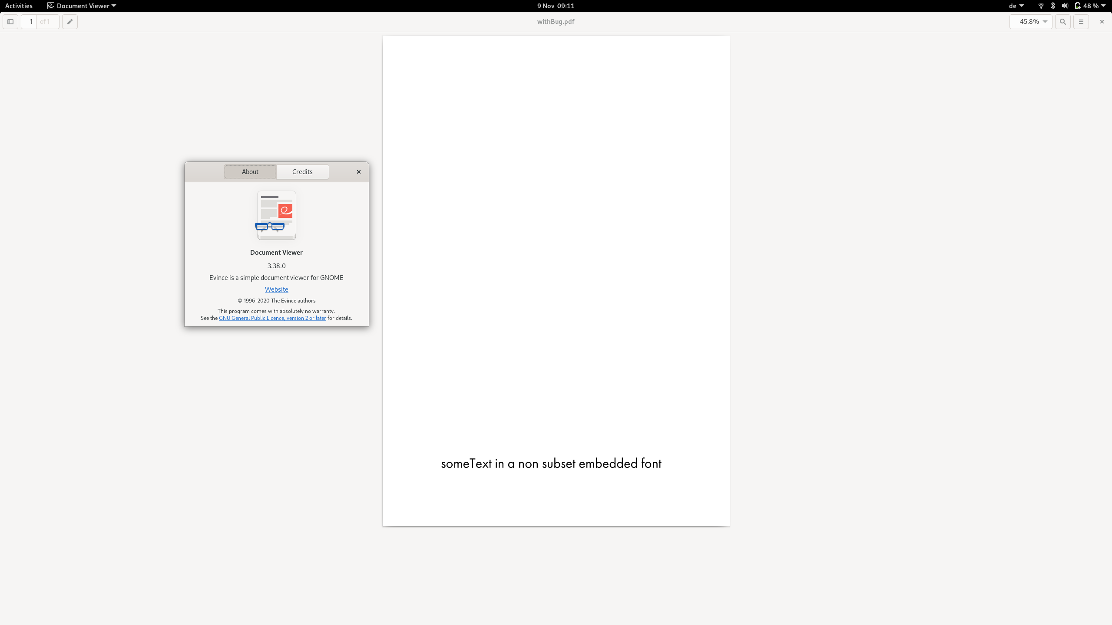Click the volume icon in system tray
This screenshot has height=625, width=1112.
(x=1065, y=6)
